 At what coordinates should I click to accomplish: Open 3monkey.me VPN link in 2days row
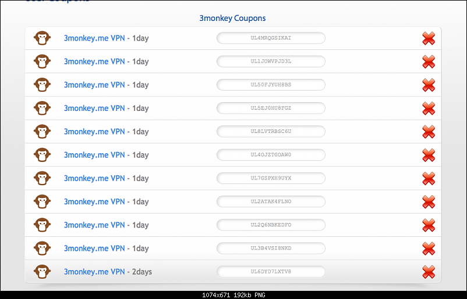[x=94, y=272]
